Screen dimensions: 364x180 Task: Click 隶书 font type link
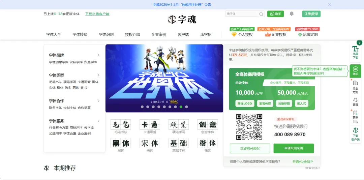(x=84, y=88)
